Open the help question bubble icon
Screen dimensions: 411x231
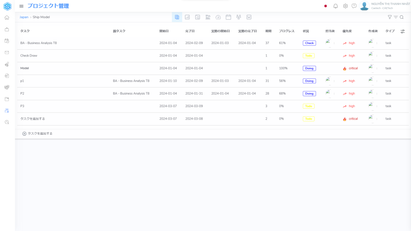tap(354, 6)
